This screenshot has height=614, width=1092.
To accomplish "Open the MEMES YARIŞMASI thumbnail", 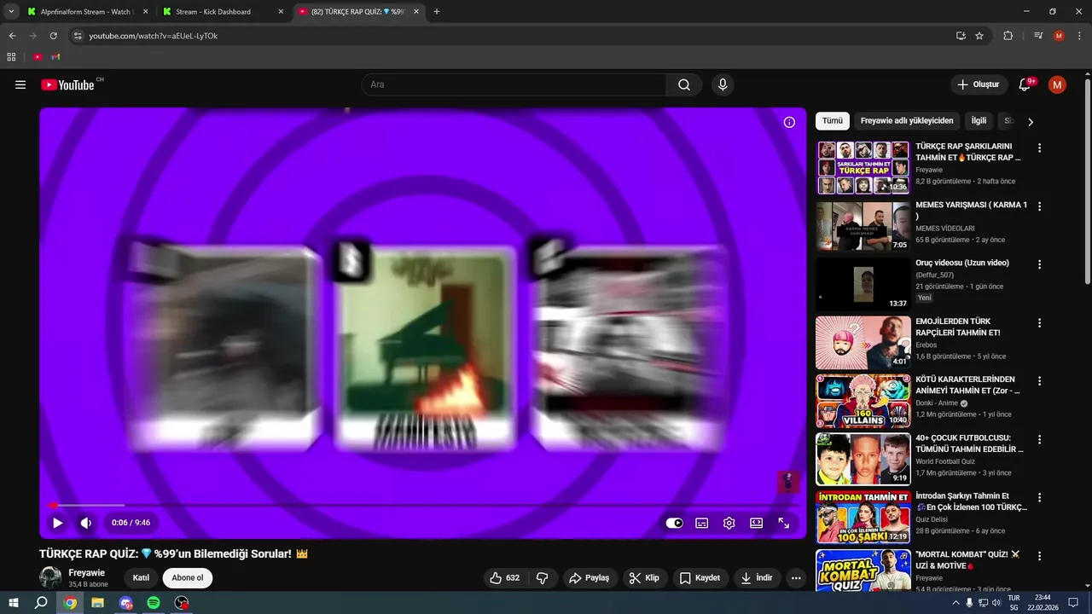I will pos(863,226).
